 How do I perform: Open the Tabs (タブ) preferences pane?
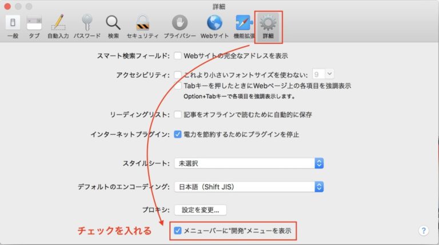(x=34, y=26)
